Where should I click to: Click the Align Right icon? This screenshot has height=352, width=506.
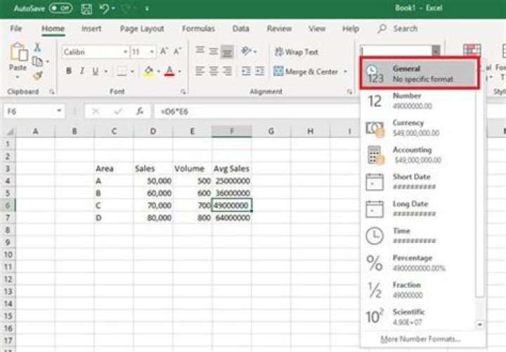228,71
